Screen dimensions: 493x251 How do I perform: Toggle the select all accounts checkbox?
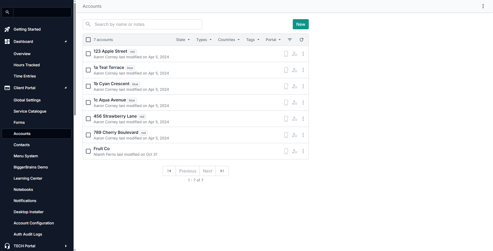tap(88, 40)
